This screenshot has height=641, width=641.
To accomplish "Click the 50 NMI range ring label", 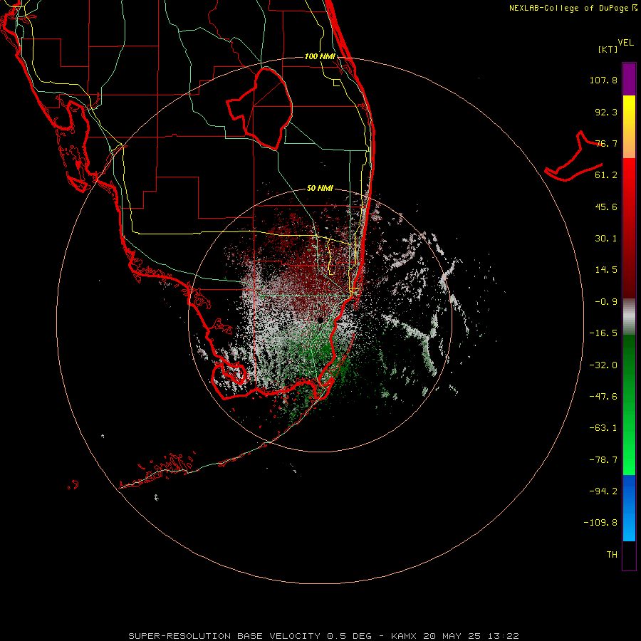I will pos(320,189).
